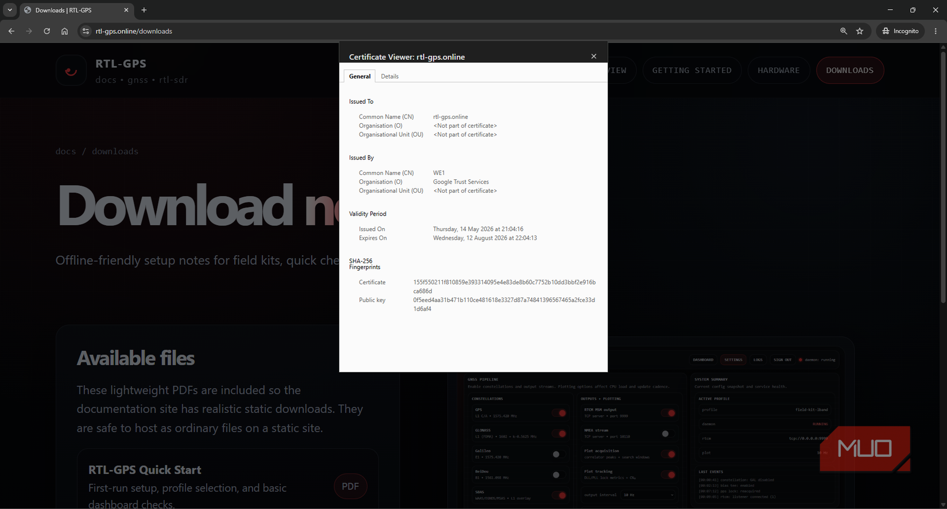Click the certificate SHA-256 fingerprint value
The height and width of the screenshot is (509, 947).
[x=504, y=287]
